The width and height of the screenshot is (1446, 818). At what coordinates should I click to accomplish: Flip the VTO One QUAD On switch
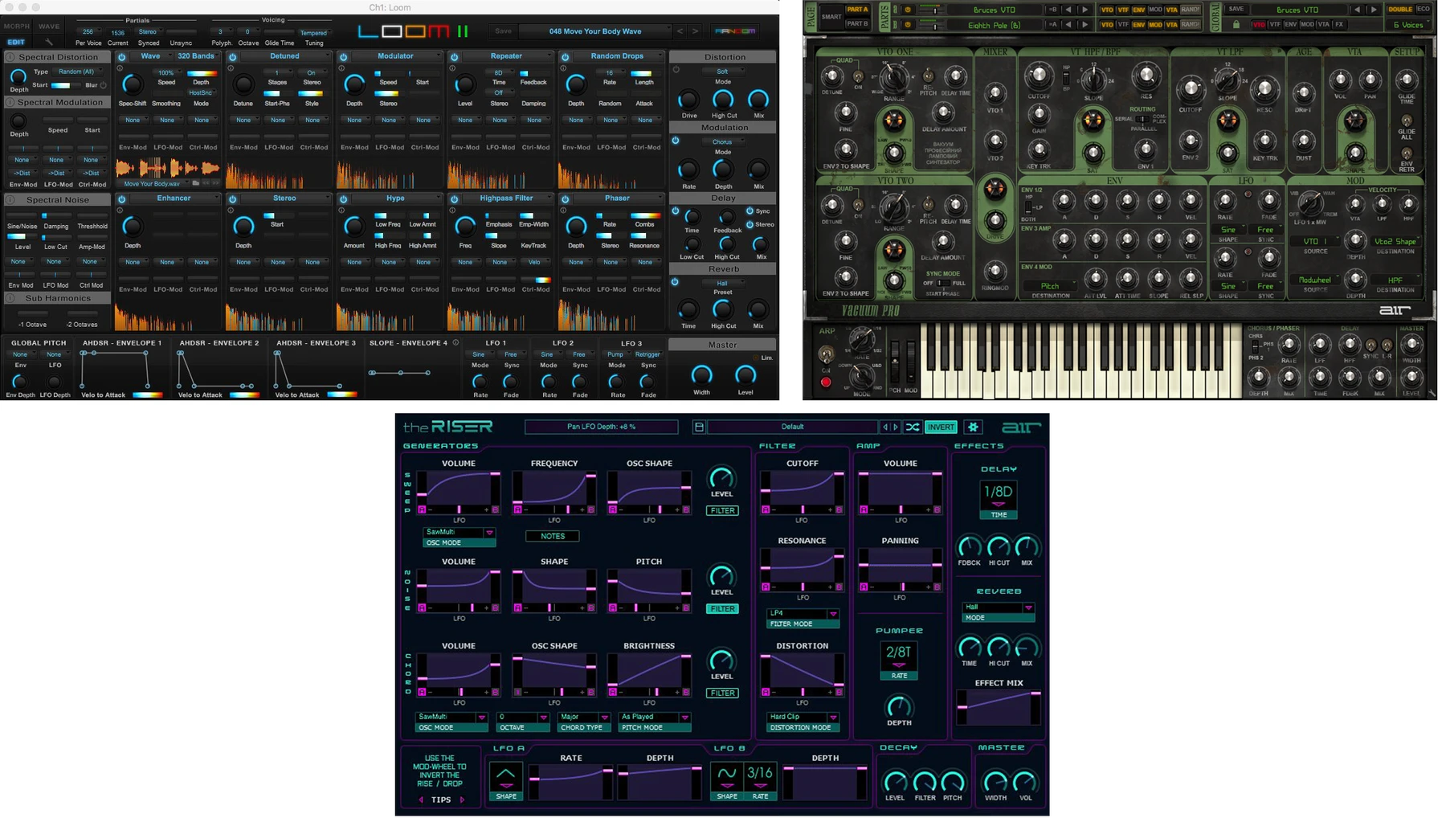[858, 76]
